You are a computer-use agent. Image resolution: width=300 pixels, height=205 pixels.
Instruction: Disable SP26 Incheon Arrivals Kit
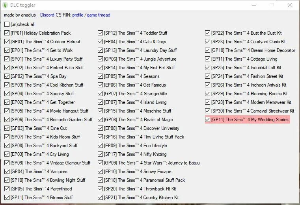click(x=208, y=85)
